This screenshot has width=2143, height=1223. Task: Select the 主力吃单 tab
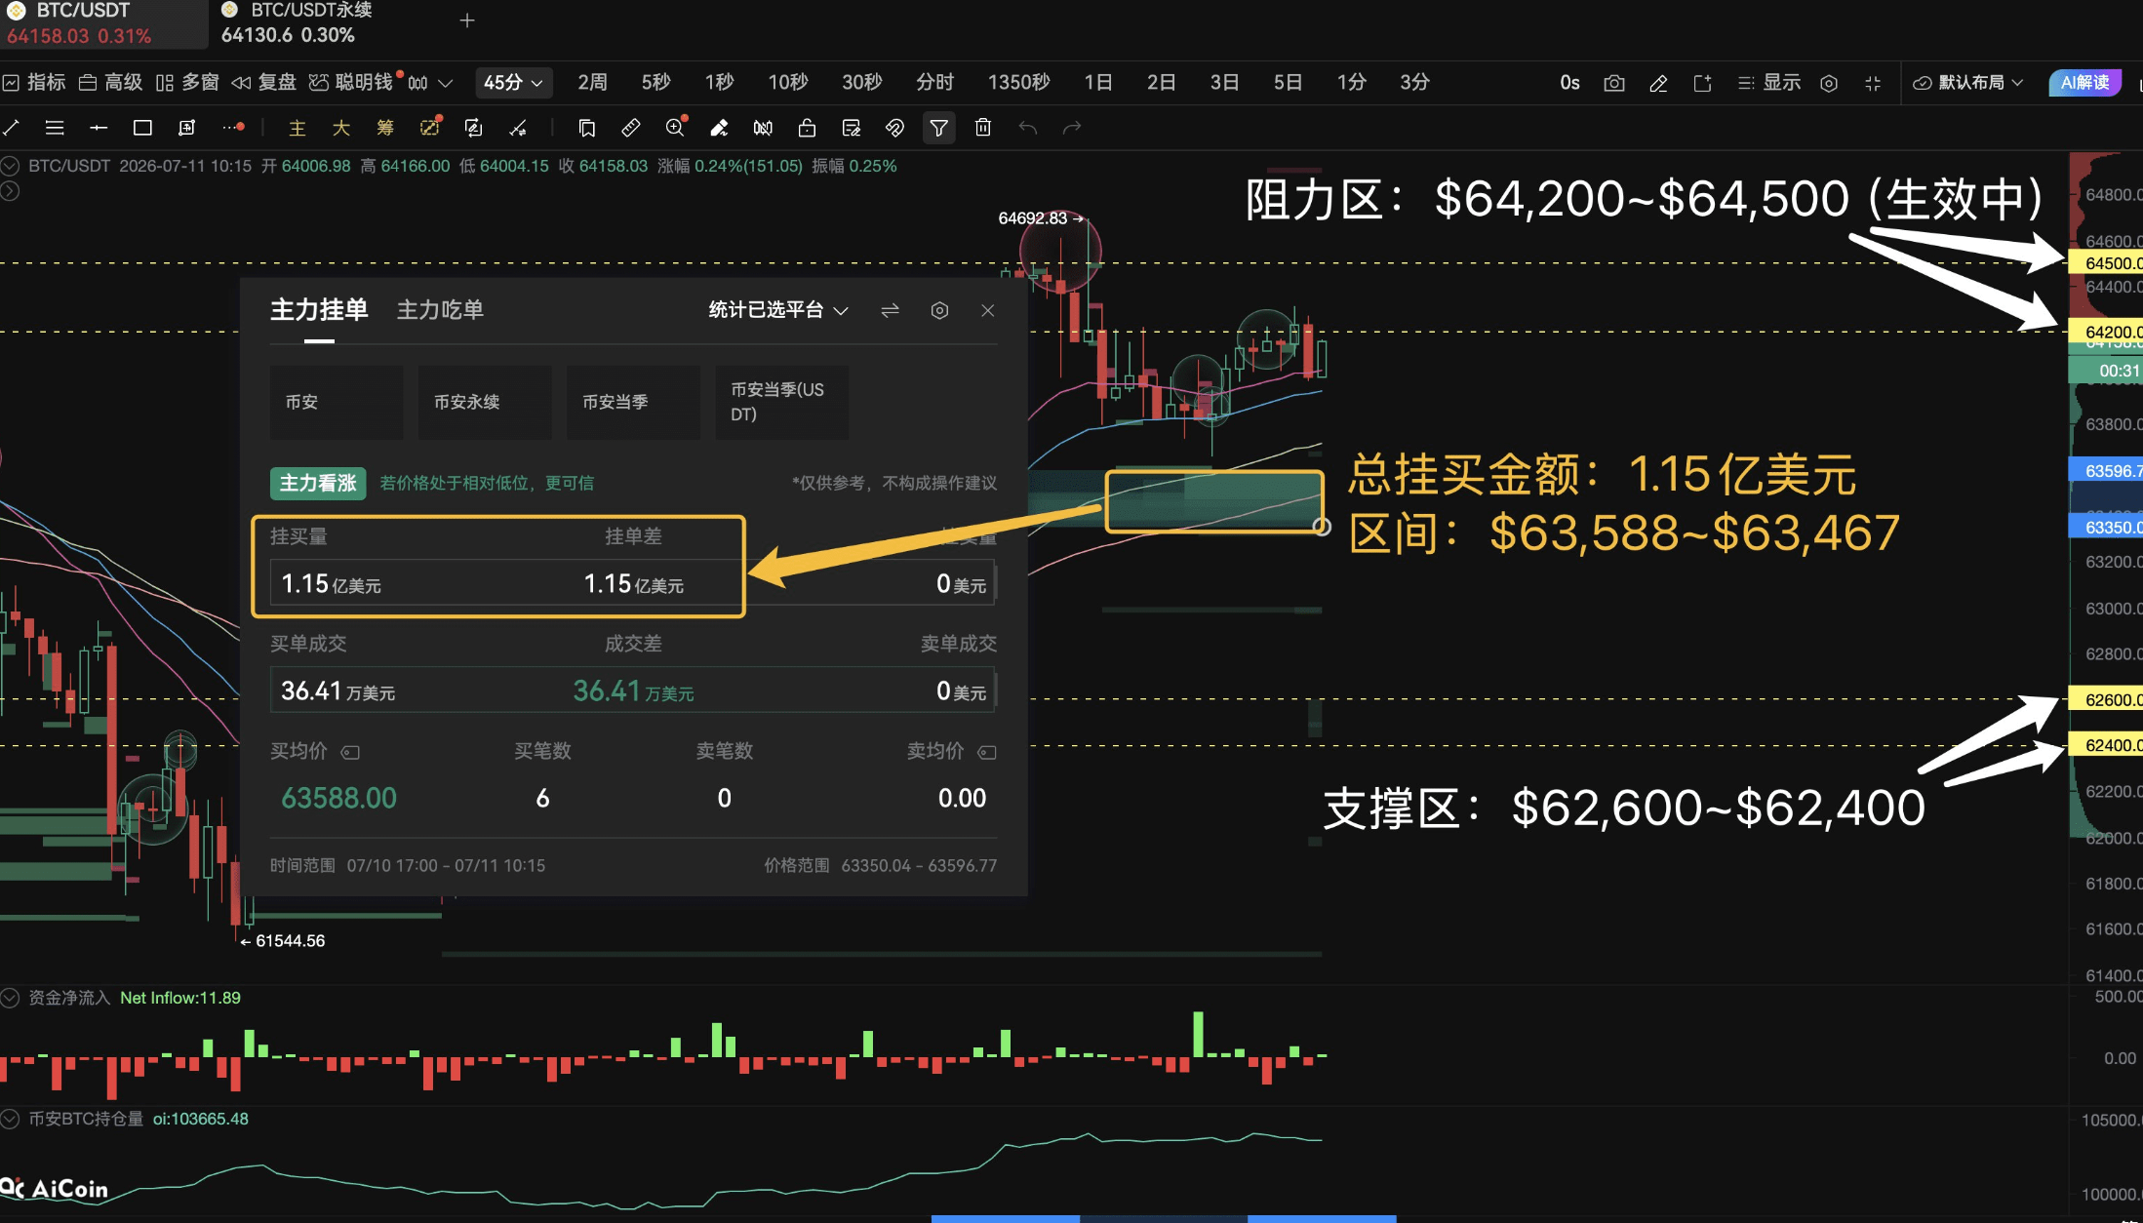pos(440,310)
